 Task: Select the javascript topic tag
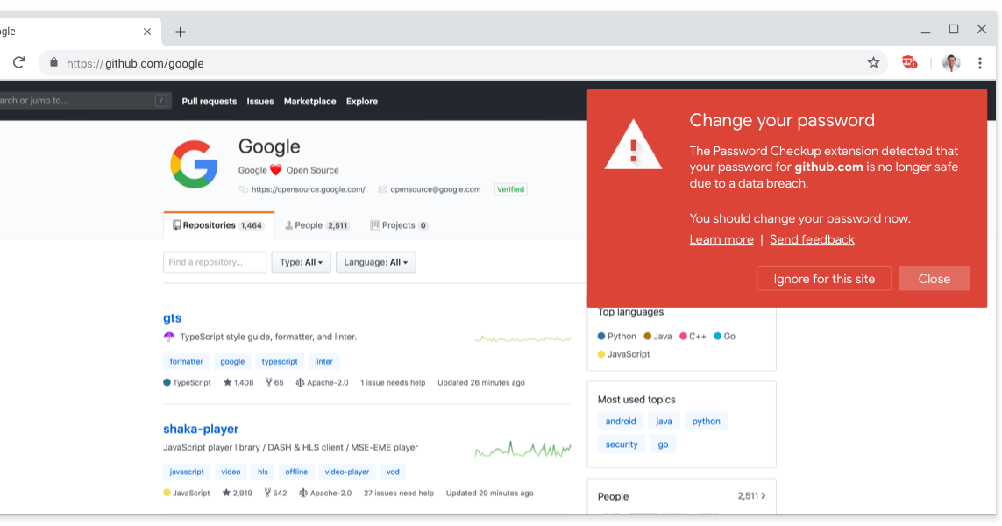(187, 473)
